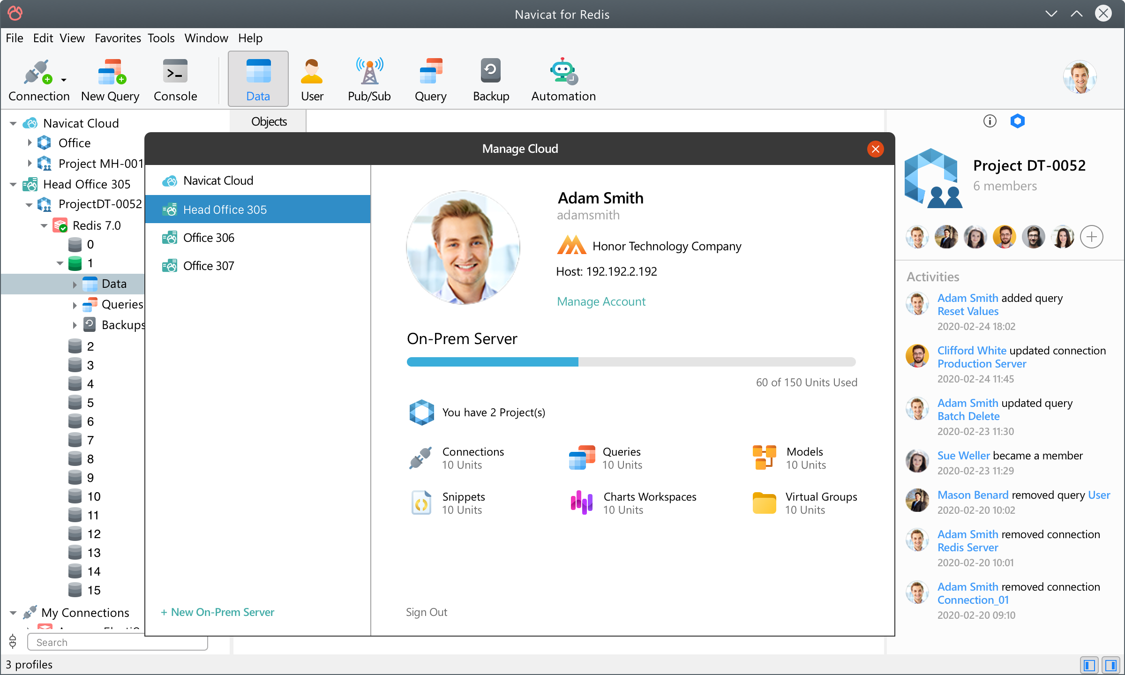Click New On-Prem Server

[217, 612]
